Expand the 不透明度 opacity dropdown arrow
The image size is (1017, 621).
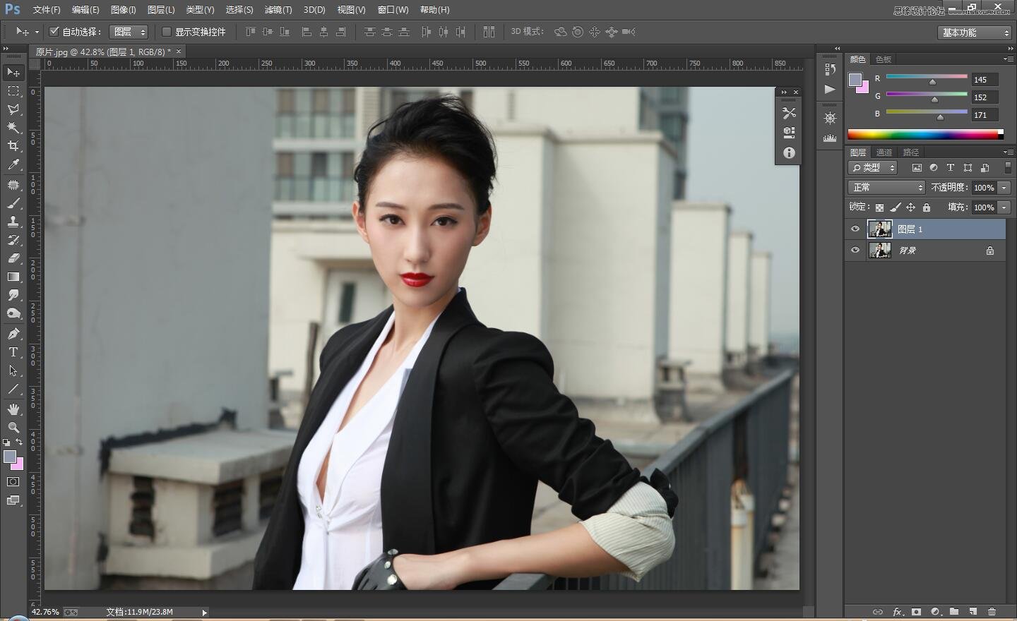point(1004,188)
